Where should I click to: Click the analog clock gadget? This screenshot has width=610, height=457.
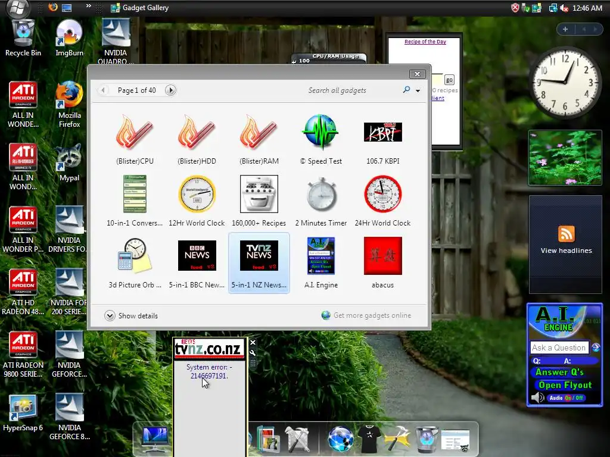[x=565, y=83]
